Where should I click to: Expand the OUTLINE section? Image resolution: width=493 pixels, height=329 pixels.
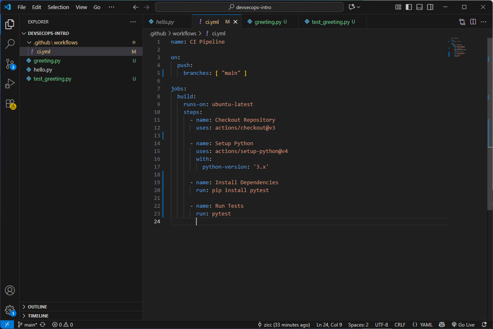37,307
